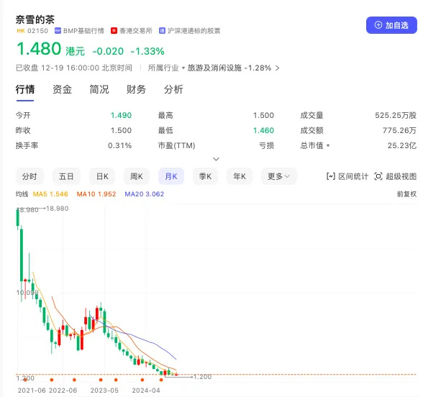Select 季K chart period
Viewport: 423px width, 397px height.
pyautogui.click(x=205, y=176)
